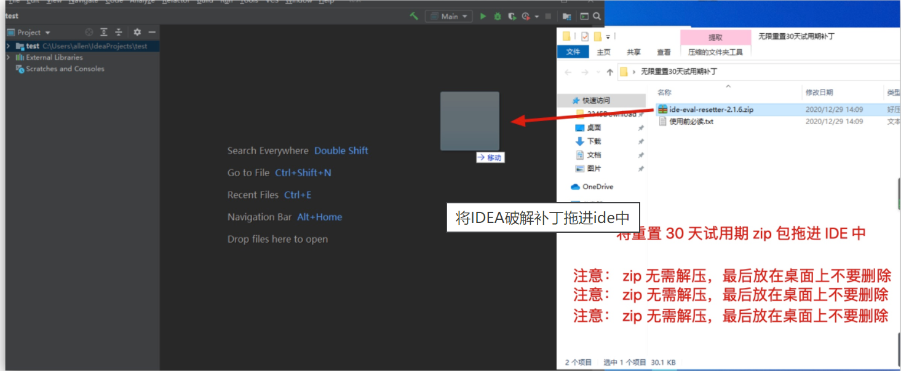Switch to 主页 ribbon tab
The image size is (901, 371).
click(x=604, y=52)
